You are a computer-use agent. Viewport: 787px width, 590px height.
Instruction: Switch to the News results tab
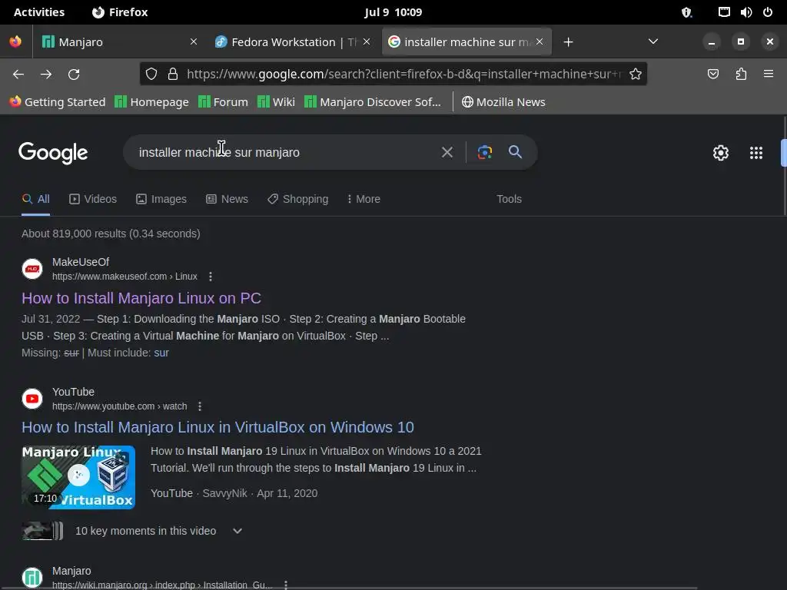click(227, 199)
